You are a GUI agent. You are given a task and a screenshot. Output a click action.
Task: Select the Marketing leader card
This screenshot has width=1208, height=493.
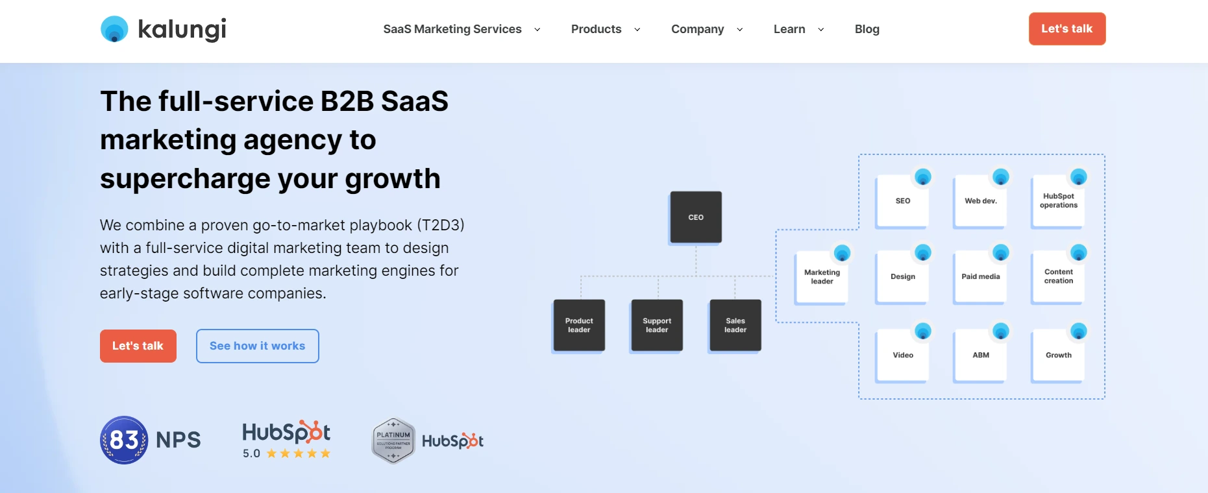pyautogui.click(x=822, y=277)
